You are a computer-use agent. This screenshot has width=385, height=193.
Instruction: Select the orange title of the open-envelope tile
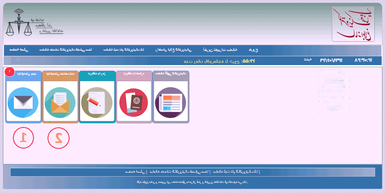tap(60, 74)
